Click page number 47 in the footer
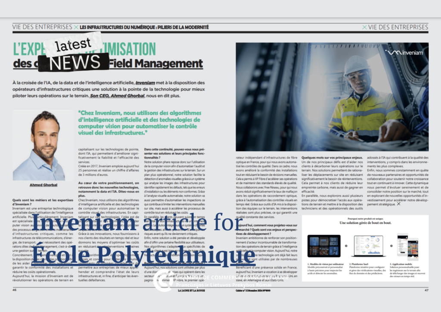The width and height of the screenshot is (441, 312). click(426, 290)
